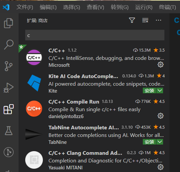
Task: Click the AI powered autocomplete description
Action: point(106,84)
